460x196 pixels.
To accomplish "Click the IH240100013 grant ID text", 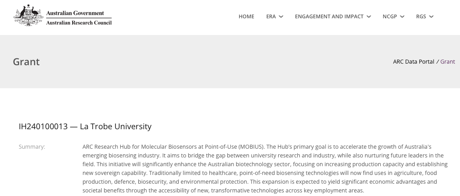I will coord(43,126).
